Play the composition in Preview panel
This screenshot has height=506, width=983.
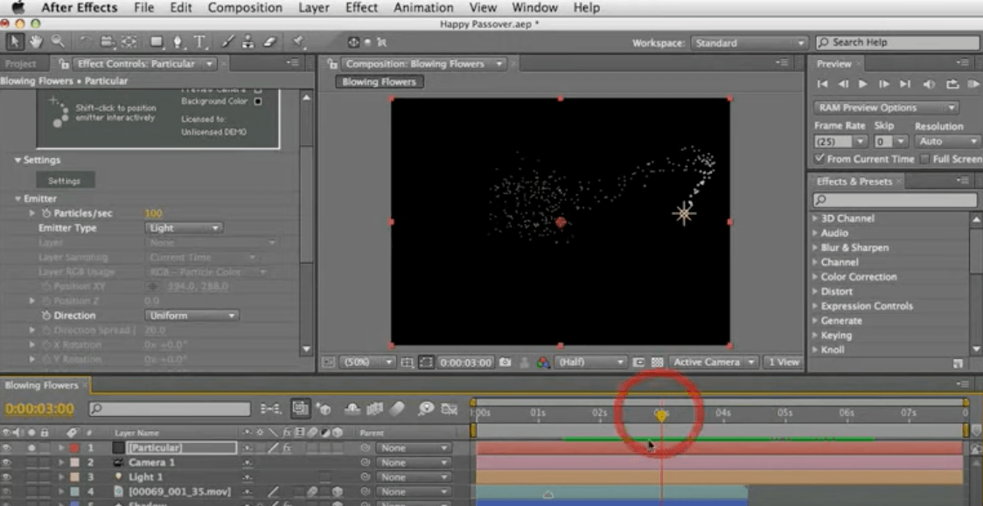coord(863,84)
